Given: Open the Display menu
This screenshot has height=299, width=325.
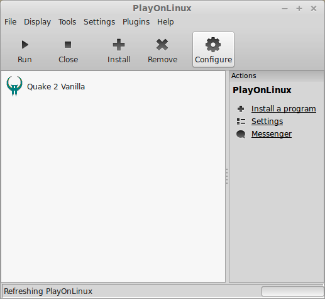Looking at the screenshot, I should coord(37,22).
